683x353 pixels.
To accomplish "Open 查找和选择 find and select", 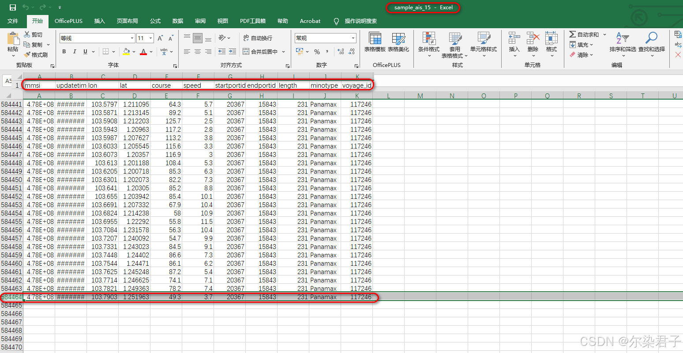I will click(651, 45).
